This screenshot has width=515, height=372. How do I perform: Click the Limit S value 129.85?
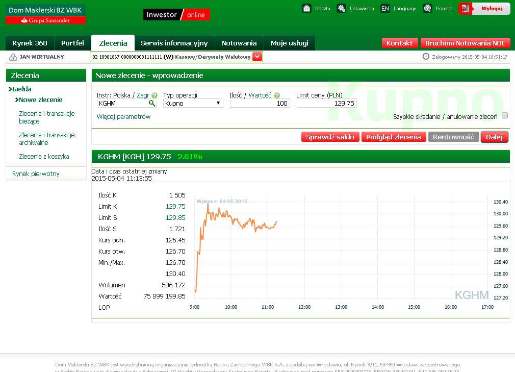point(175,217)
